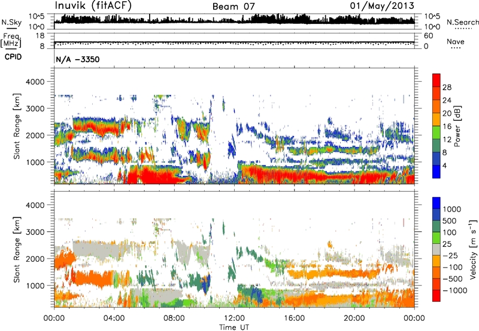The width and height of the screenshot is (479, 331).
Task: Select the "-100" velocity colorbar label
Action: coord(453,267)
